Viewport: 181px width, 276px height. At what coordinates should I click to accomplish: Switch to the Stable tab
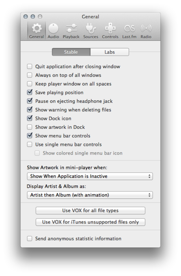[71, 52]
